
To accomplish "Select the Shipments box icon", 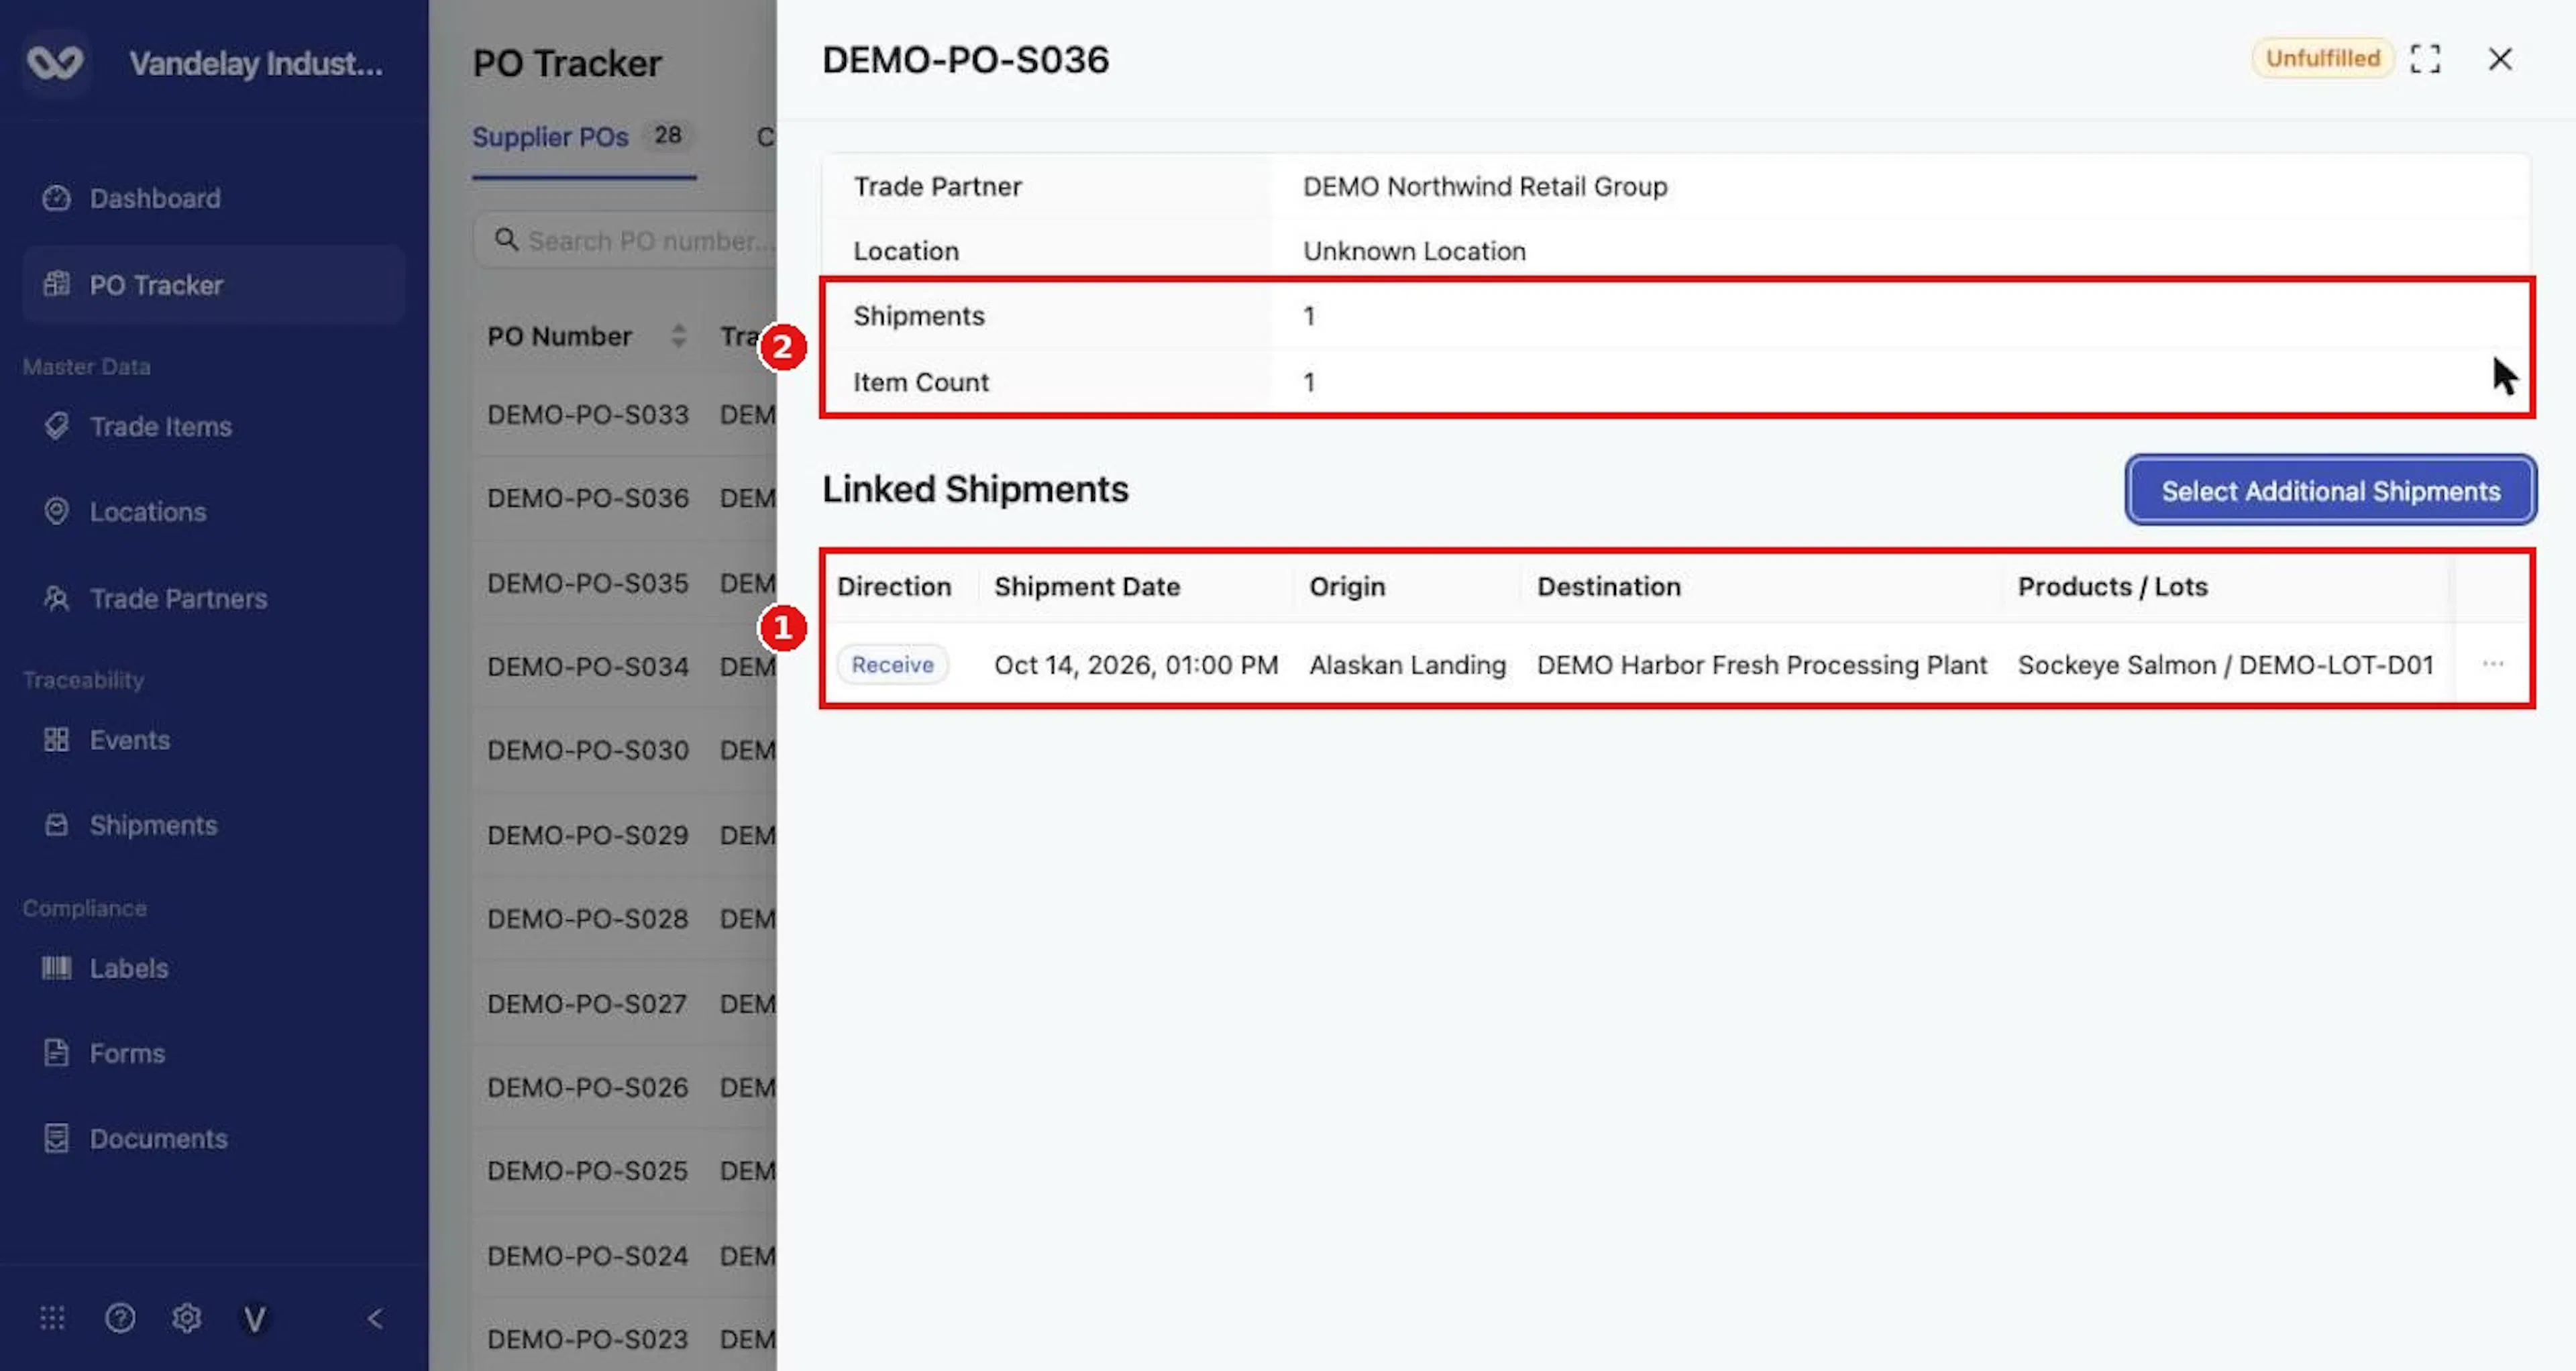I will 56,825.
